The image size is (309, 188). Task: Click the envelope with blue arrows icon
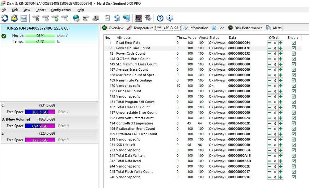click(x=117, y=18)
